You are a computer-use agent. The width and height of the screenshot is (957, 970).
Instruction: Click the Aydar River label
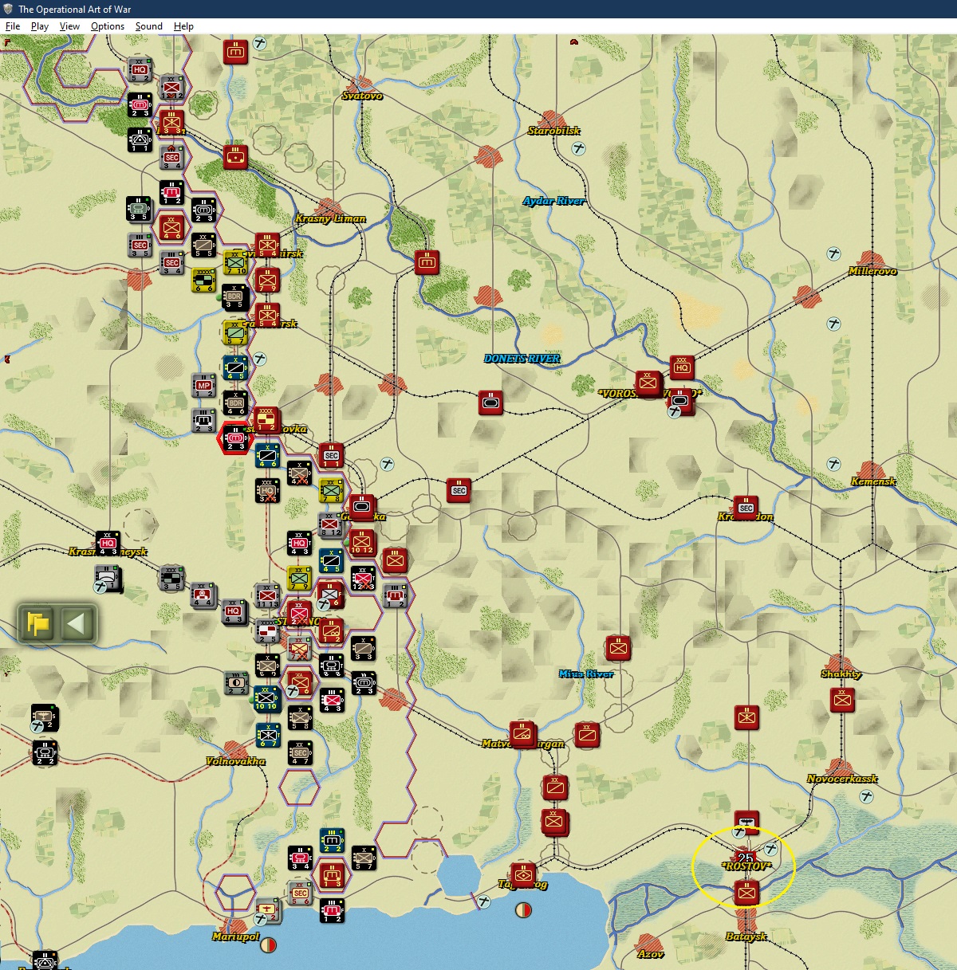553,201
